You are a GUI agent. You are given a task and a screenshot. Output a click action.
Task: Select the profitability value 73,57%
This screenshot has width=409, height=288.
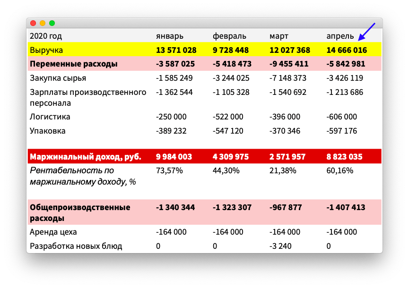169,170
